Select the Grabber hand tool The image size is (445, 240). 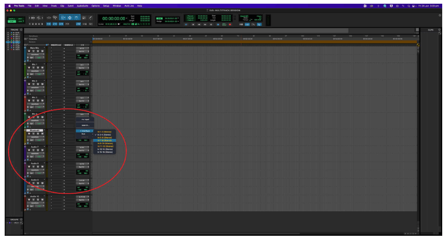(x=76, y=18)
